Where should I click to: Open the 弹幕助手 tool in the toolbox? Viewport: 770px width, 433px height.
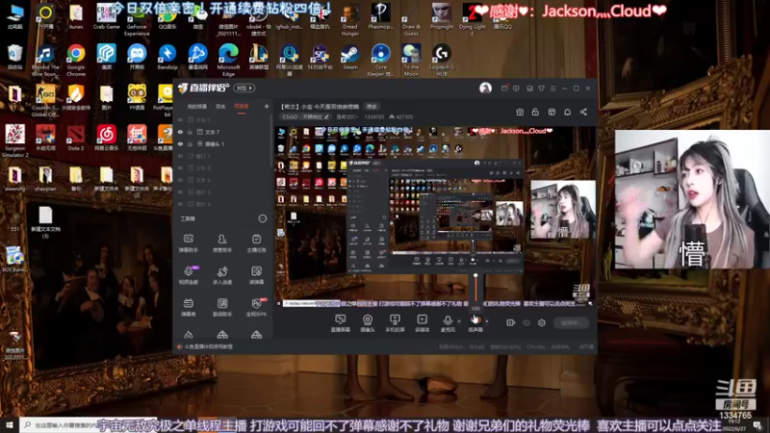pyautogui.click(x=188, y=243)
